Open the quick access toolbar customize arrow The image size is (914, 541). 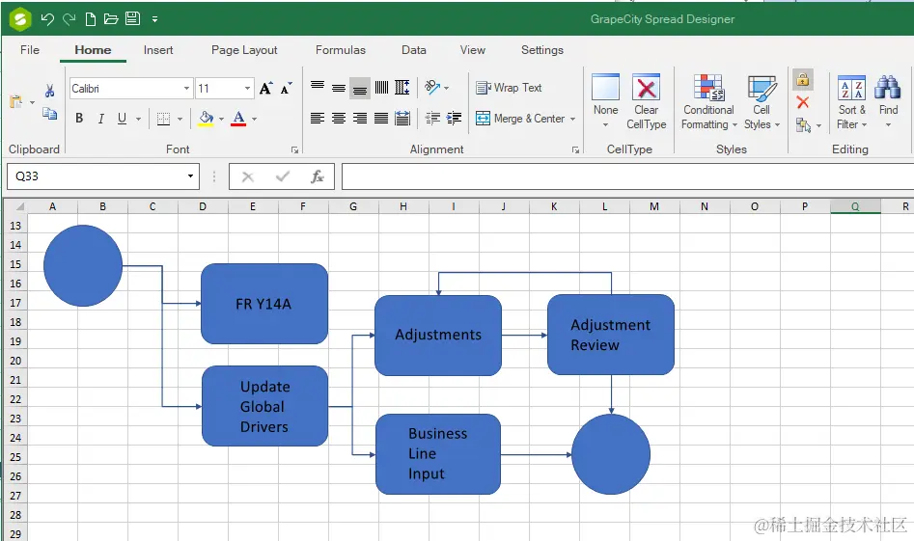(155, 19)
